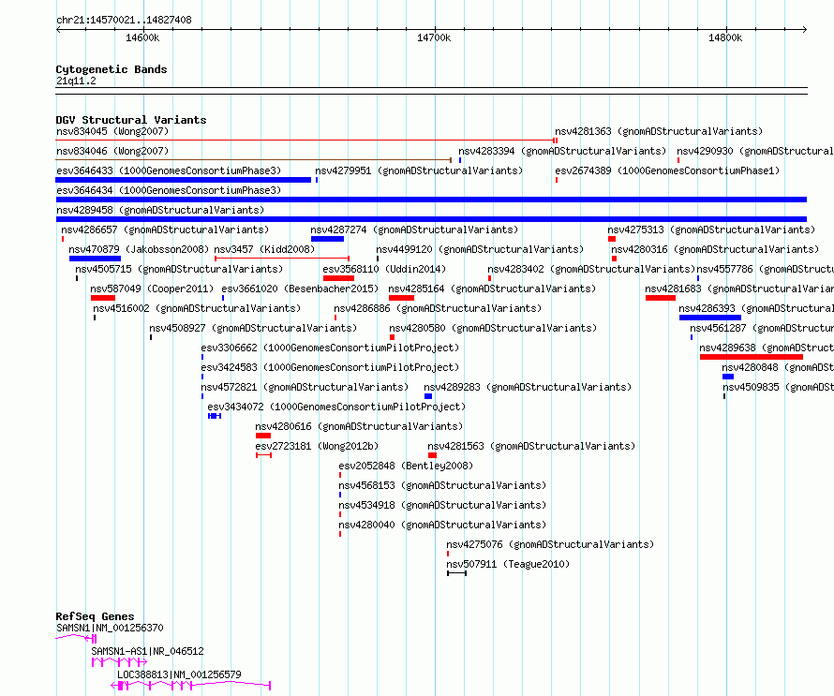834x696 pixels.
Task: Click the nsv4290930 variant label
Action: tap(755, 151)
